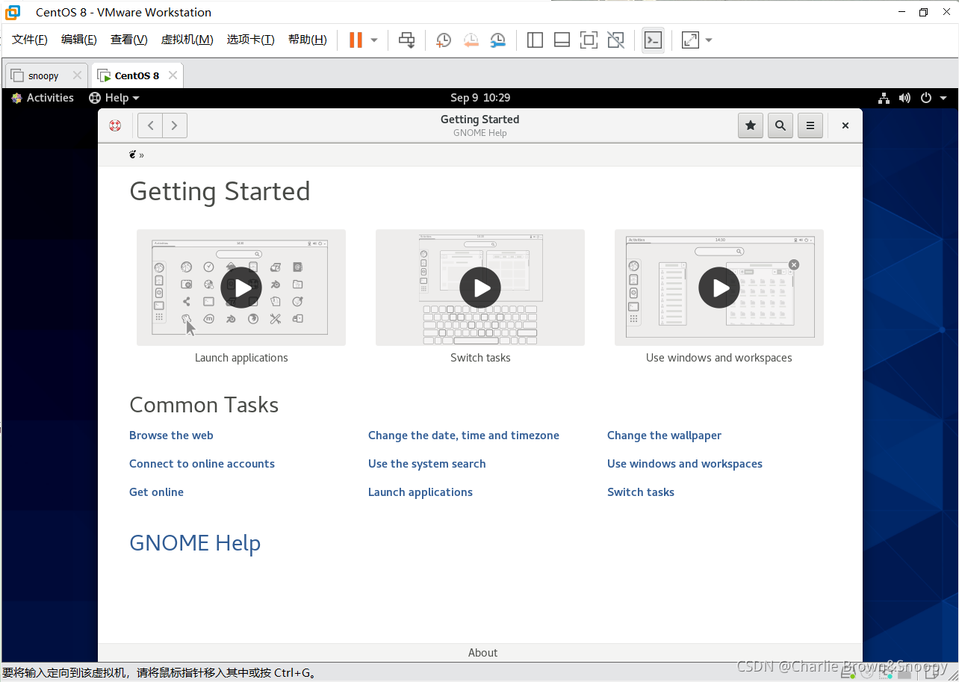This screenshot has height=682, width=959.
Task: Toggle the VMware library sidebar view
Action: pos(535,40)
